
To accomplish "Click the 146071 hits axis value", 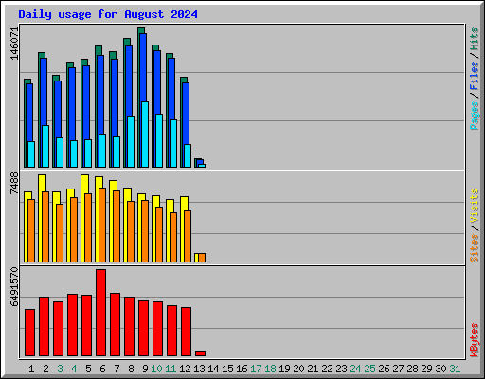I will pos(14,44).
